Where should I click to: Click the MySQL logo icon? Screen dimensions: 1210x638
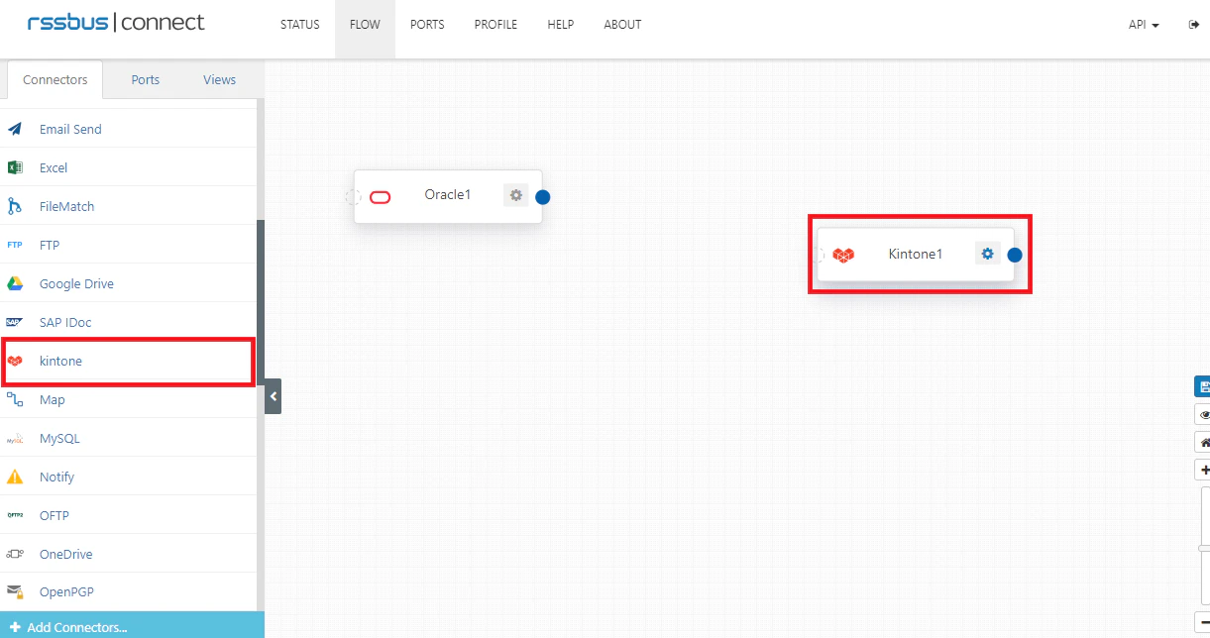[x=15, y=438]
